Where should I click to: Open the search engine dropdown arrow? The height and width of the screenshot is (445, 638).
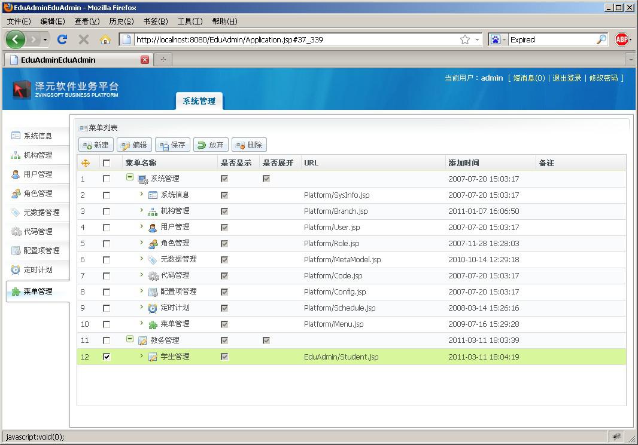coord(504,39)
